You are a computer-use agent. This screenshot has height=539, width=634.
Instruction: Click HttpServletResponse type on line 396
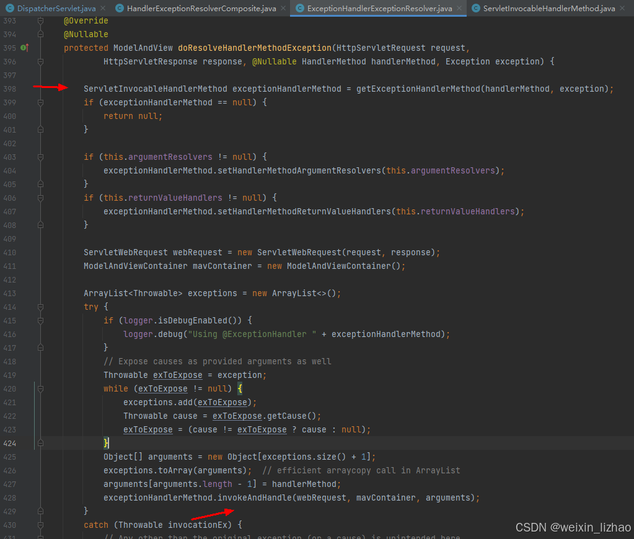[150, 61]
